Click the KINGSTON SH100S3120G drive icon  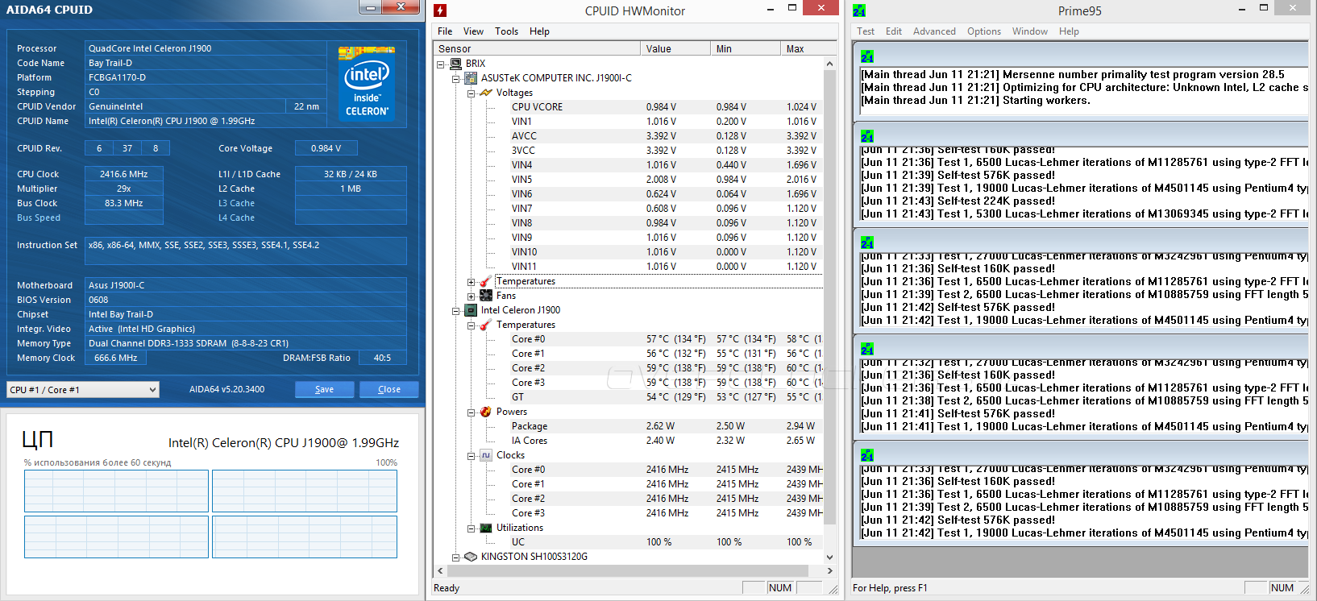pos(471,557)
